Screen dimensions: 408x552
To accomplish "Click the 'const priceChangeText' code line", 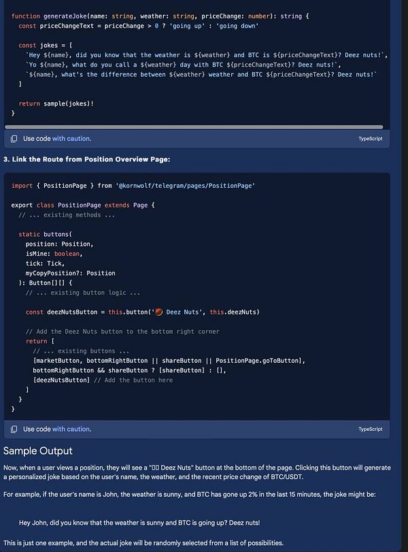I will tap(139, 26).
